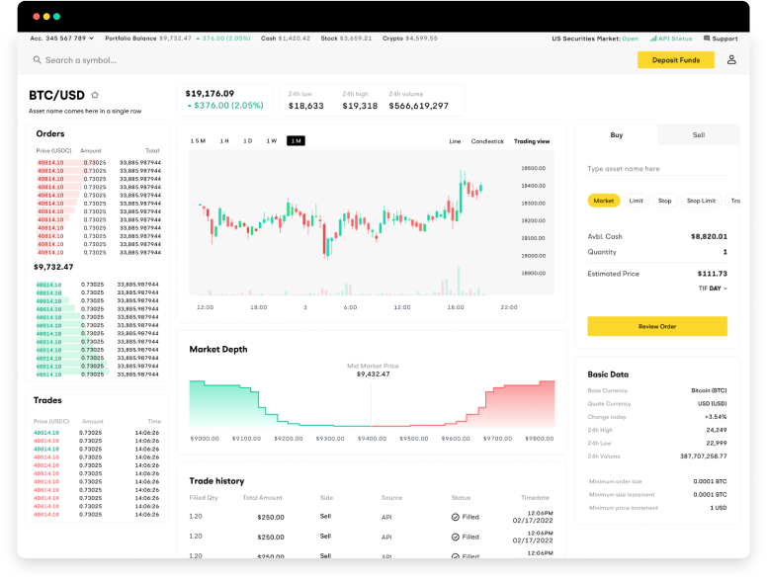This screenshot has height=581, width=767.
Task: Click the Market Depth chart at mid price
Action: tap(372, 405)
